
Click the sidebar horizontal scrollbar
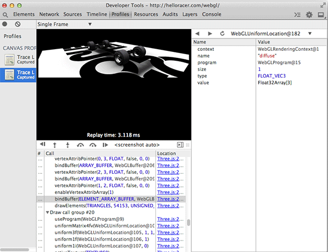pyautogui.click(x=15, y=250)
